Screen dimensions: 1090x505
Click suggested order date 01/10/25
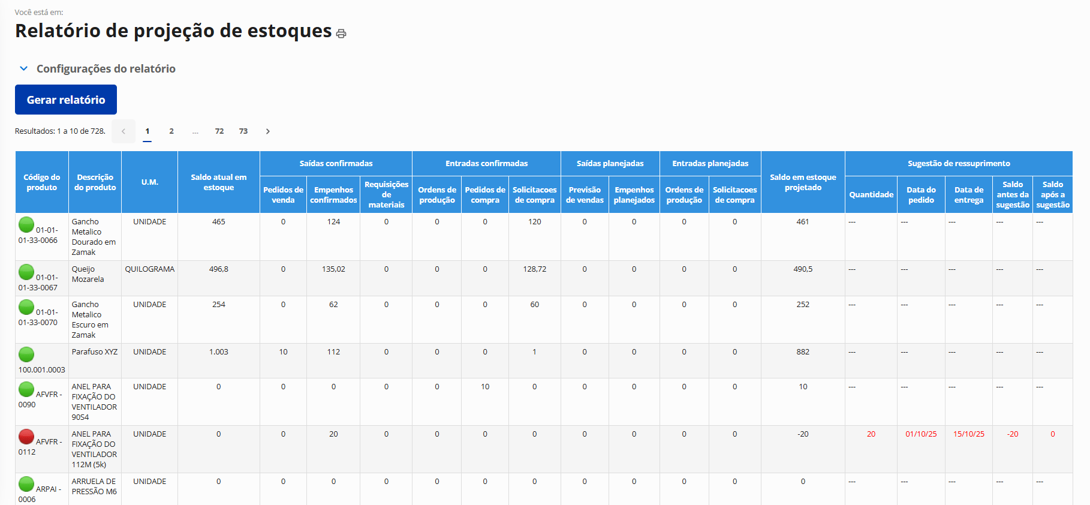[x=921, y=434]
